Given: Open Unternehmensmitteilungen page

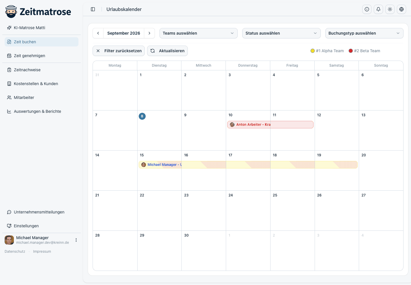Looking at the screenshot, I should pyautogui.click(x=42, y=212).
